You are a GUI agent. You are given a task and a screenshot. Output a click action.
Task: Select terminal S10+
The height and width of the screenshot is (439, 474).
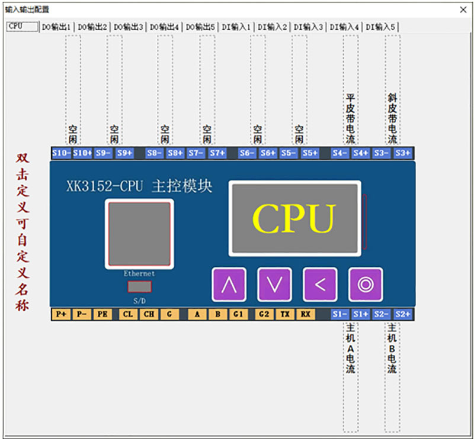tap(82, 153)
